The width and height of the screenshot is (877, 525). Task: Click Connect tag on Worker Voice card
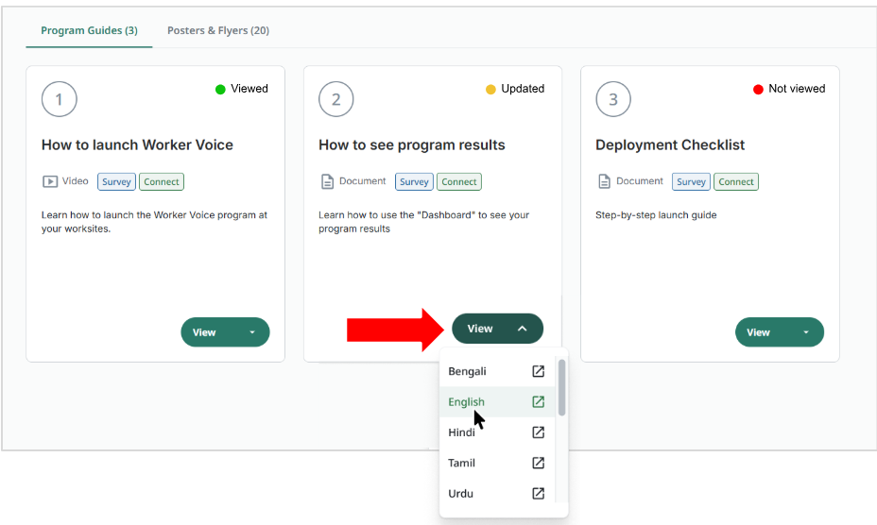161,181
